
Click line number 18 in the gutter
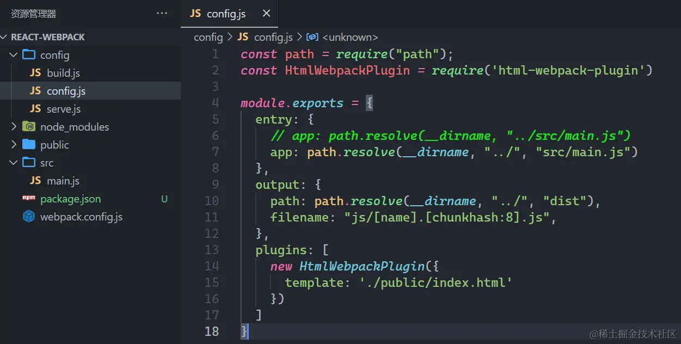(x=212, y=331)
